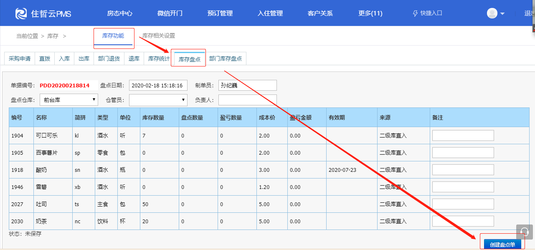Click 备注 field for 百事薯片 row
535x250 pixels.
click(x=463, y=153)
